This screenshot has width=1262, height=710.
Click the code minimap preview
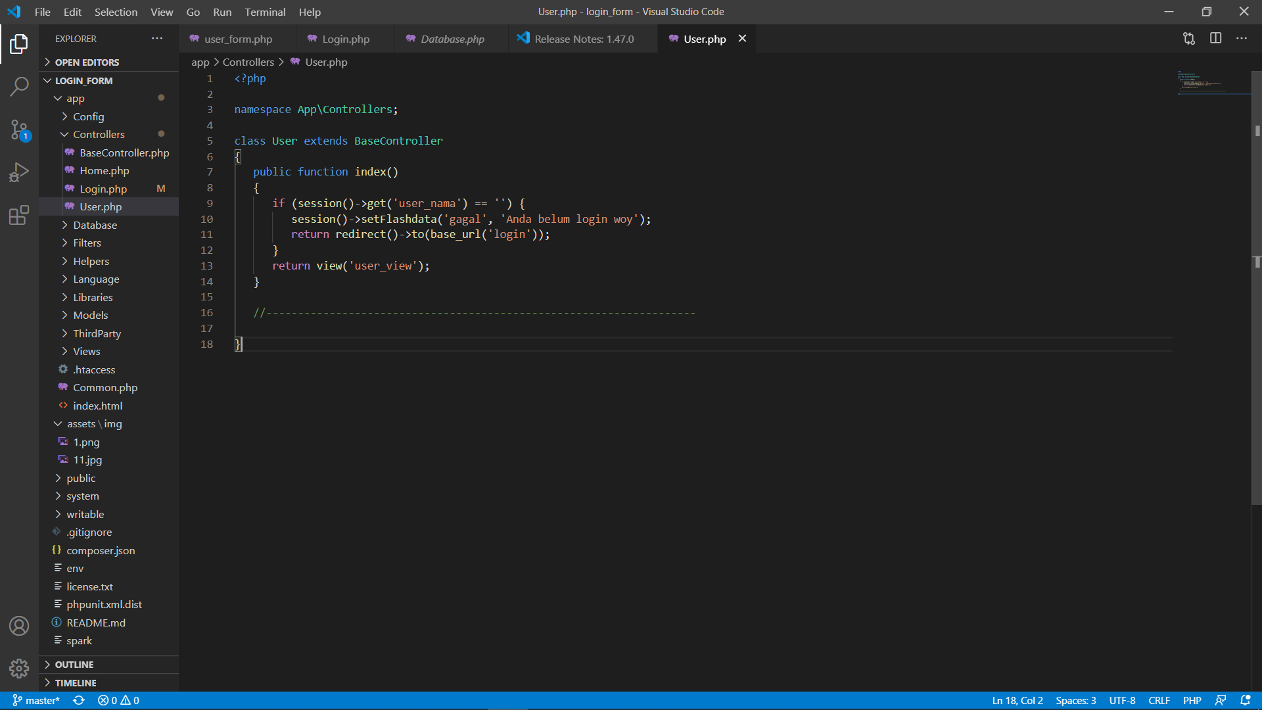[x=1213, y=83]
